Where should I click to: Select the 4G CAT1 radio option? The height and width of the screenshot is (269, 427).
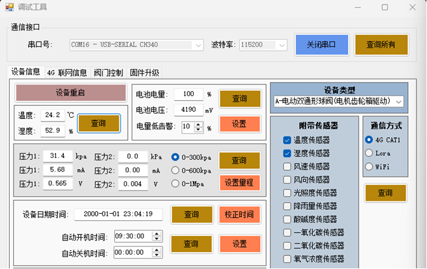[369, 140]
